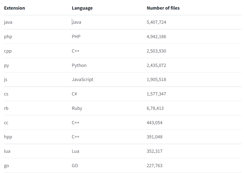Select the 6,78,413 file count cell
The image size is (245, 173).
point(155,108)
